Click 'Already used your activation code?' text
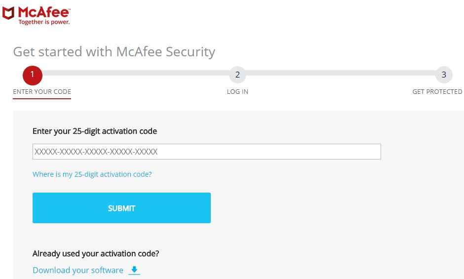The width and height of the screenshot is (464, 279). [x=96, y=253]
